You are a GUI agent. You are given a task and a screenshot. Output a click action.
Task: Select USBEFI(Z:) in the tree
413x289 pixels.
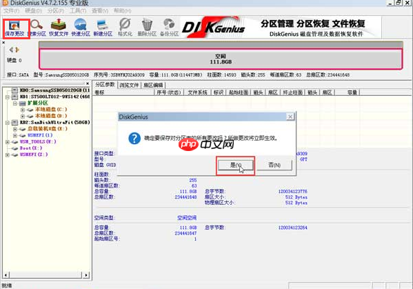pos(34,155)
